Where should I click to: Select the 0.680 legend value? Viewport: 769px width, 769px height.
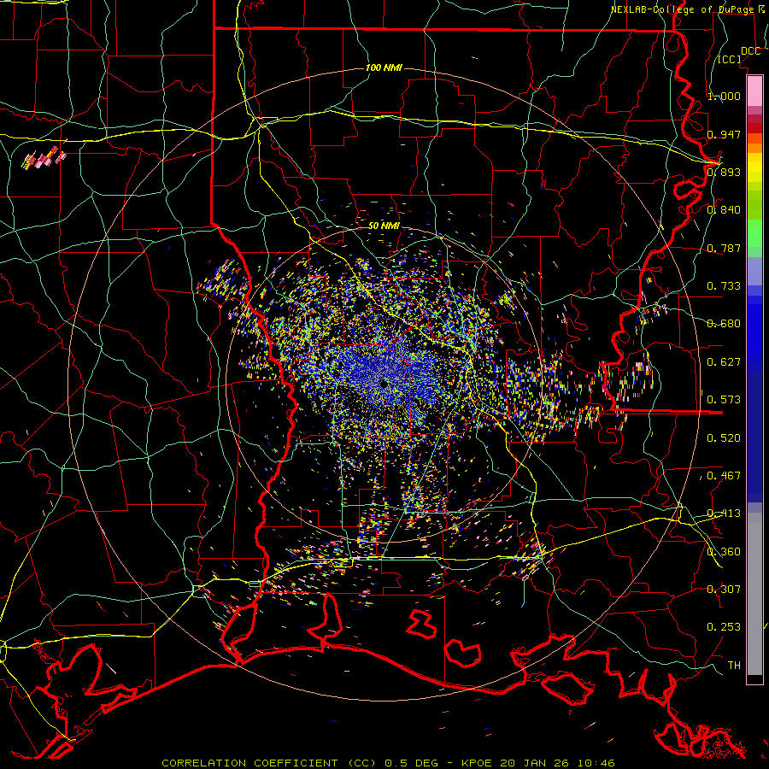click(x=724, y=324)
